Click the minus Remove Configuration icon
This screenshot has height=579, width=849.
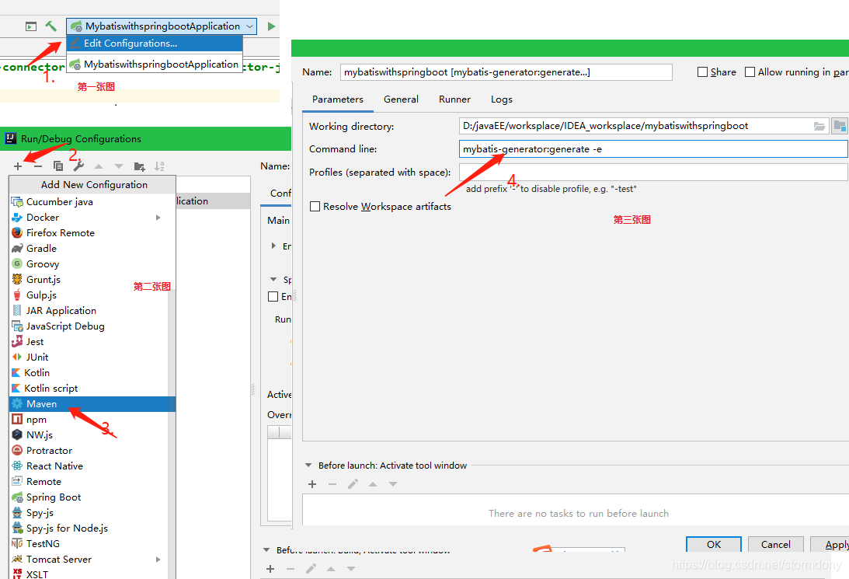coord(38,166)
